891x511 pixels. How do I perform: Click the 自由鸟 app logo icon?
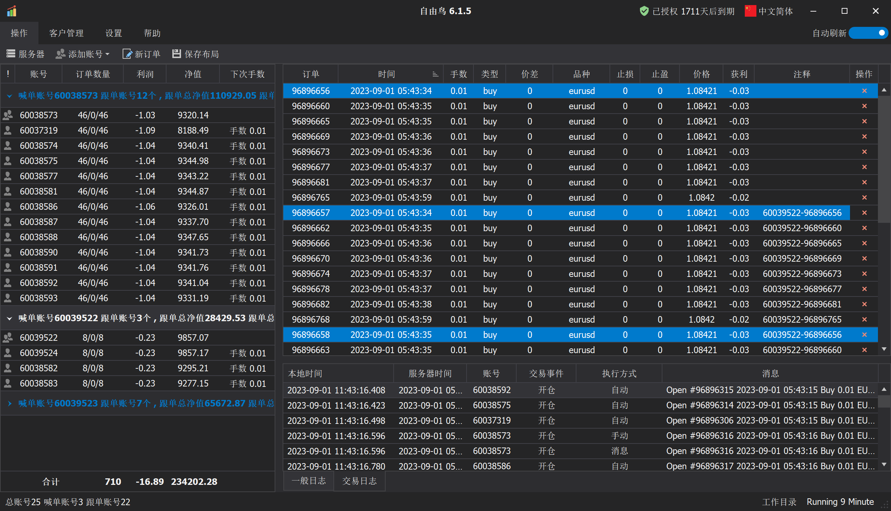click(x=12, y=11)
